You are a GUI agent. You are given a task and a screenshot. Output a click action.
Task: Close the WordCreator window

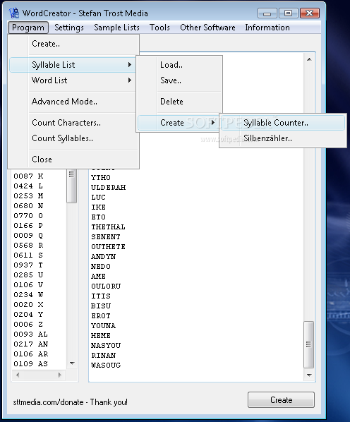(x=310, y=13)
